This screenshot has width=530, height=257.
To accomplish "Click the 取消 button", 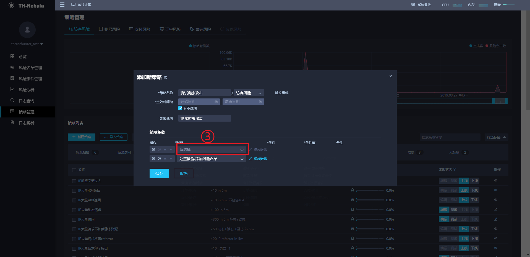I will [x=184, y=173].
